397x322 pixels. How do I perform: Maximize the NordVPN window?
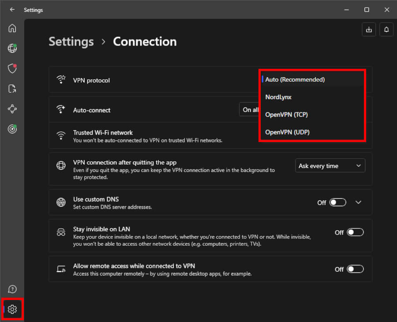[367, 10]
